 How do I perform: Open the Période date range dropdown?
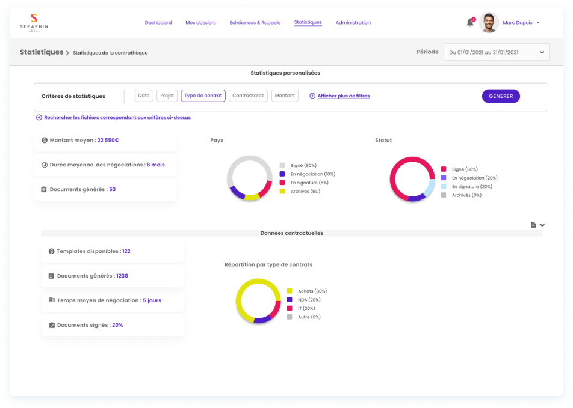pyautogui.click(x=496, y=52)
